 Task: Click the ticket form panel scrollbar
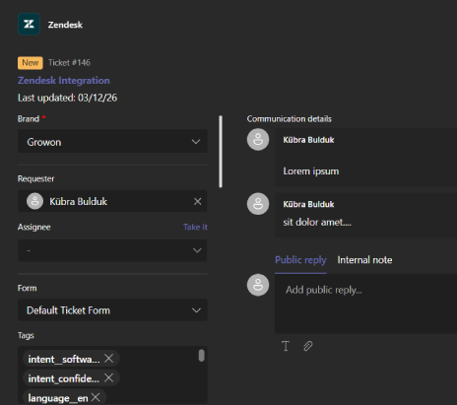tap(221, 152)
